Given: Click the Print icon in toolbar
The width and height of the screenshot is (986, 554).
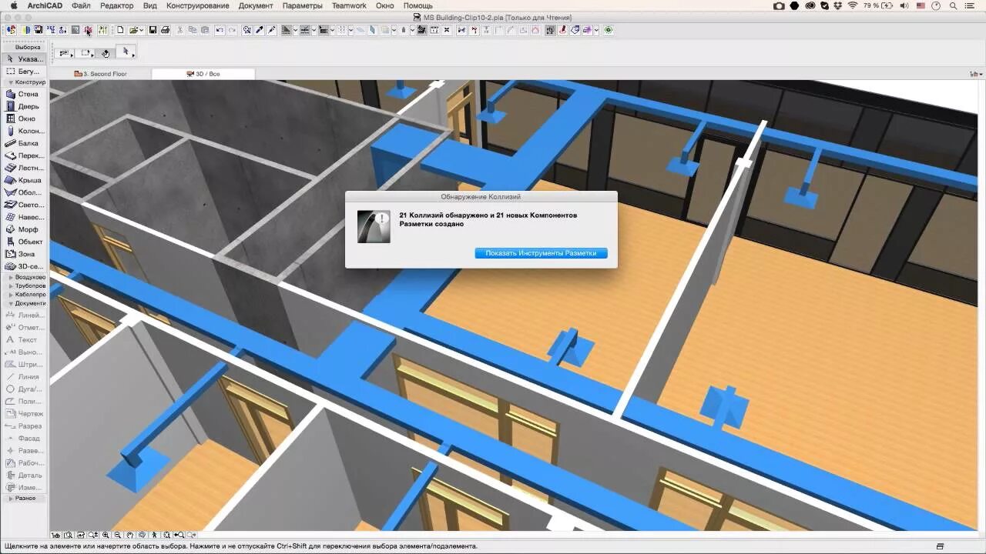Looking at the screenshot, I should (164, 30).
